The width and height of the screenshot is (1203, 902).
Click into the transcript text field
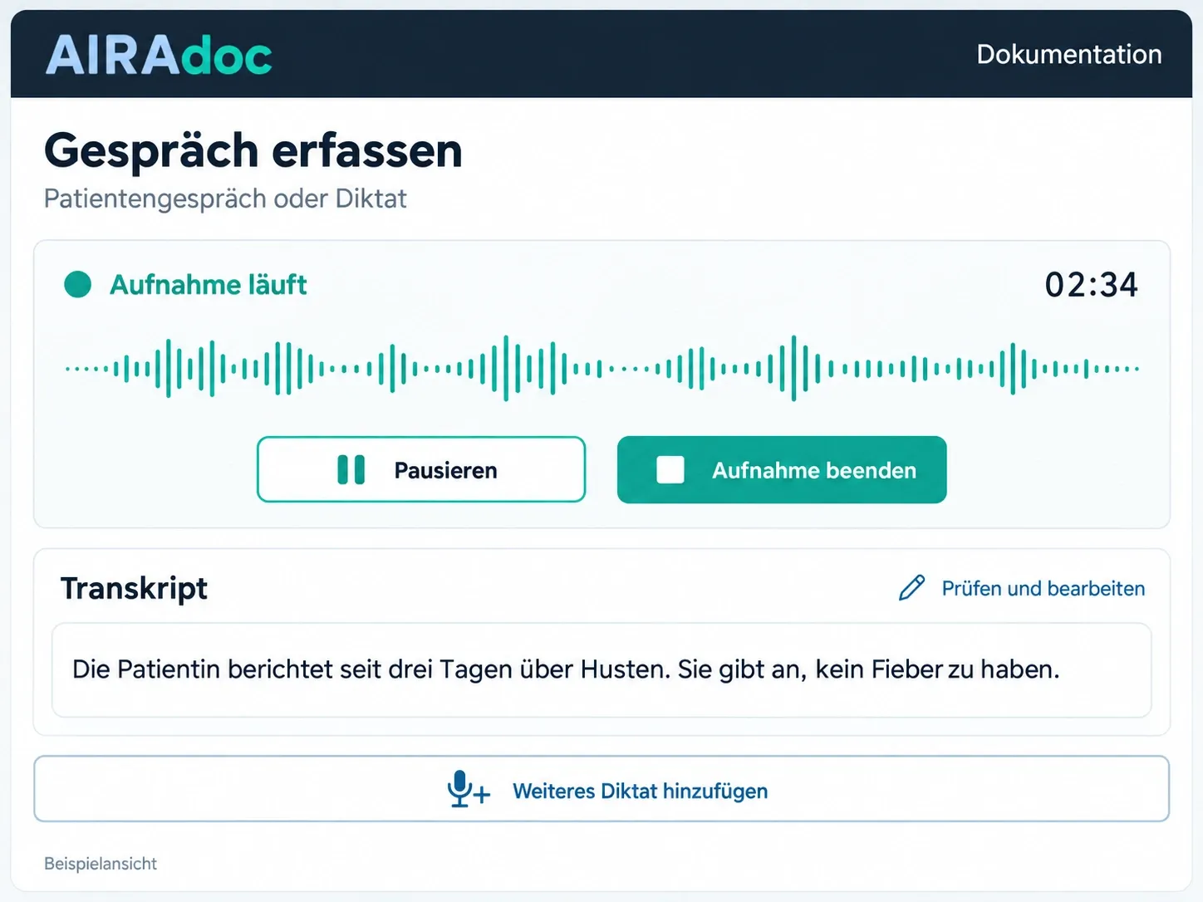pyautogui.click(x=601, y=670)
